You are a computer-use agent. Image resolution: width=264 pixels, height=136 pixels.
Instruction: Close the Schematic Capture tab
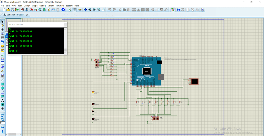(27, 15)
